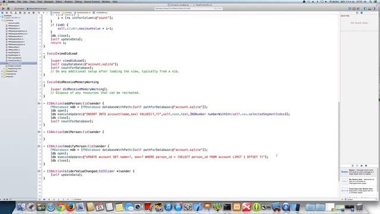Image resolution: width=380 pixels, height=214 pixels.
Task: Select Main.storyboard in the navigator
Action: [15, 58]
